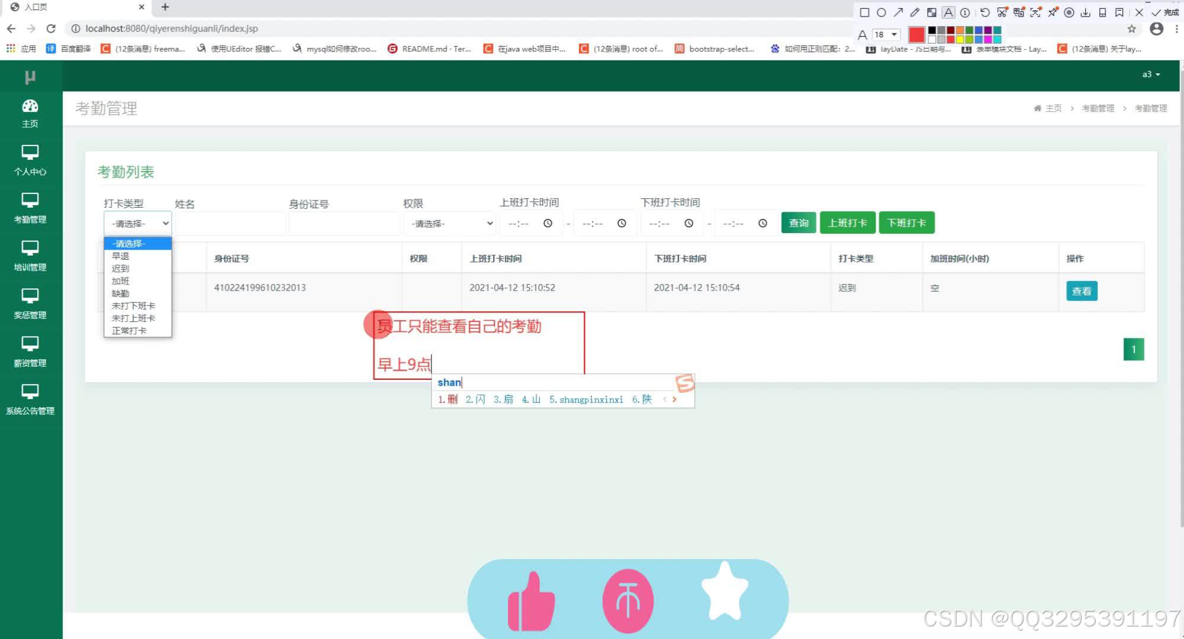This screenshot has height=639, width=1184.
Task: Open 系统公告管理 in the sidebar
Action: point(30,401)
